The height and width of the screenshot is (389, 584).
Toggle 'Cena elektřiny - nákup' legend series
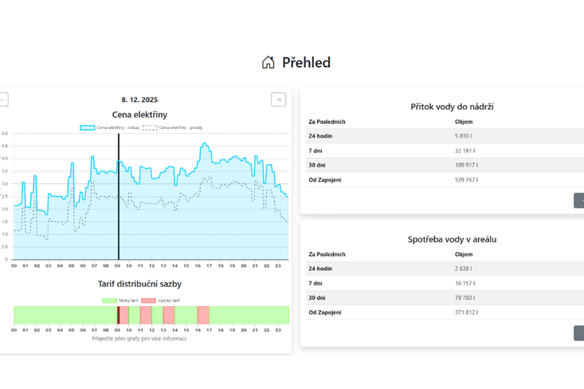(x=88, y=128)
